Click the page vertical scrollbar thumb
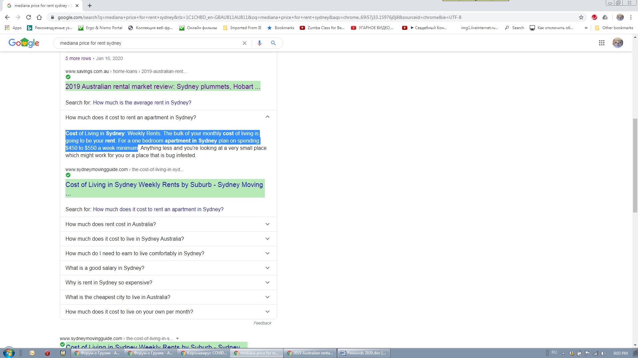This screenshot has height=358, width=638. click(635, 165)
